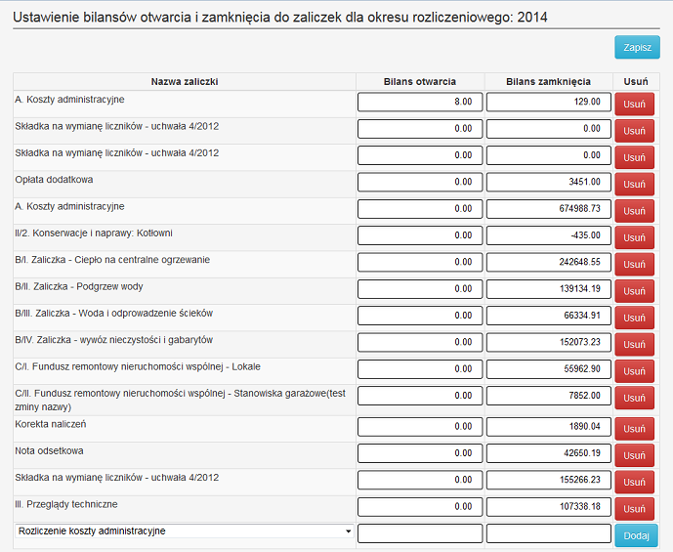Click B/IV. Zaliczka - wywóz nieczystości label

113,340
